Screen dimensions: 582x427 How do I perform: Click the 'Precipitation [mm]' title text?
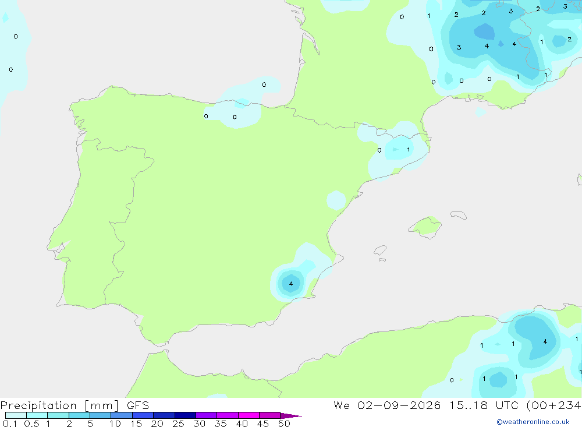tap(59, 405)
